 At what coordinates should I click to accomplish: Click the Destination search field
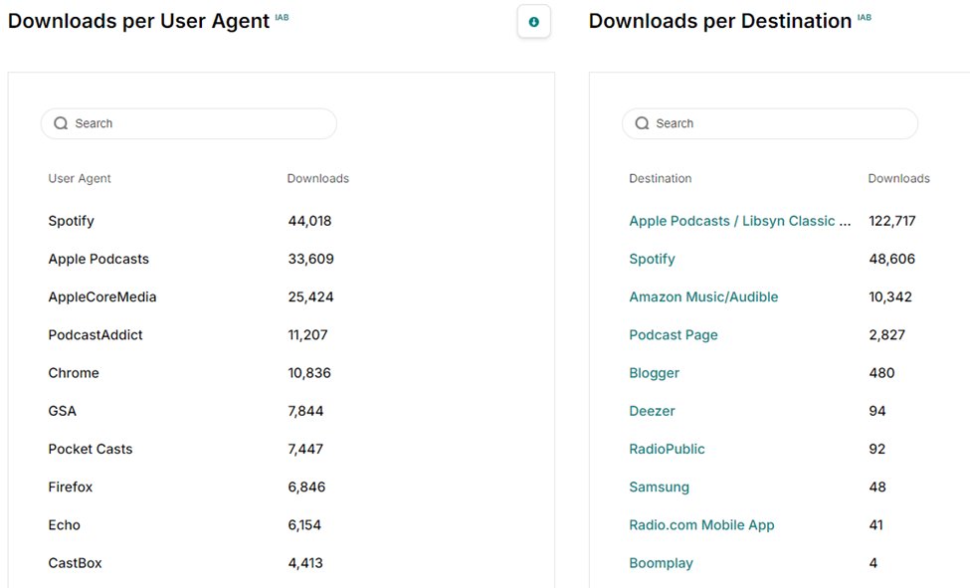[770, 123]
